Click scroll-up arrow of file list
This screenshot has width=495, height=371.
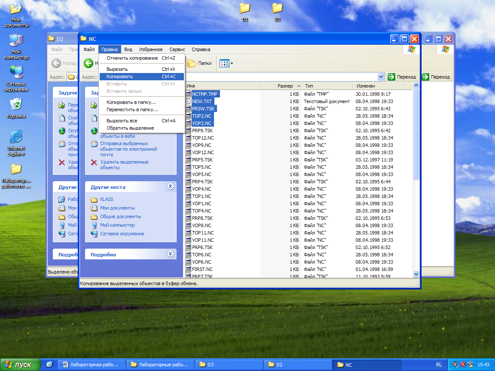416,85
